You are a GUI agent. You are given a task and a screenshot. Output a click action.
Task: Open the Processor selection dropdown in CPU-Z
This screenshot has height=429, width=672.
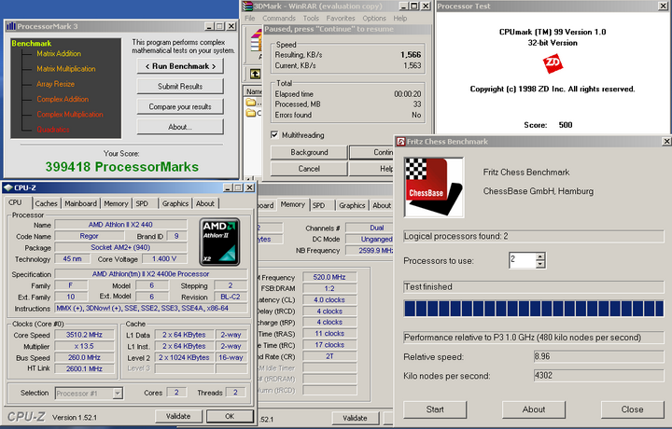[118, 393]
